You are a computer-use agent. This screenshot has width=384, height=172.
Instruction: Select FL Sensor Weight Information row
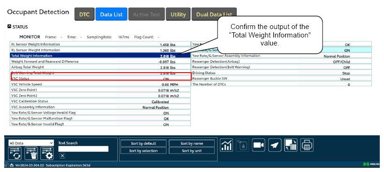click(x=100, y=44)
